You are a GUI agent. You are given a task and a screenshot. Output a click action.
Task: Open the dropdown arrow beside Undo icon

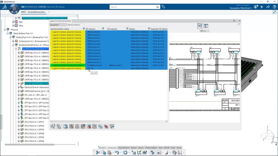pos(120,153)
